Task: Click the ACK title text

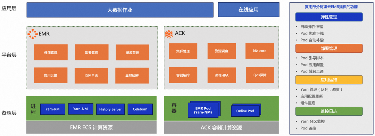Action: tap(180, 33)
